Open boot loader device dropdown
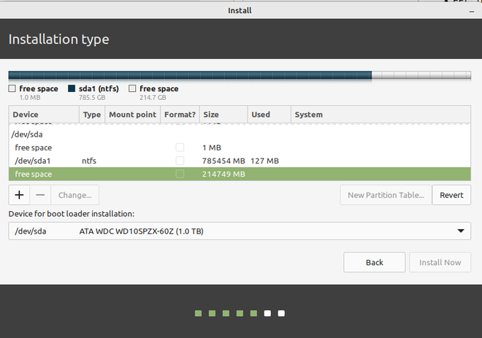482x338 pixels. pyautogui.click(x=240, y=231)
